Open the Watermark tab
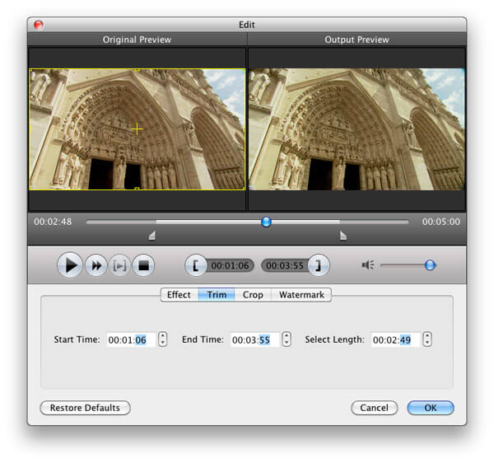Viewport: 494px width, 463px height. tap(301, 295)
